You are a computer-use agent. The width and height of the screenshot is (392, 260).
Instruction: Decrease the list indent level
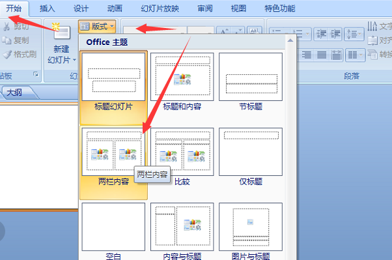[321, 34]
